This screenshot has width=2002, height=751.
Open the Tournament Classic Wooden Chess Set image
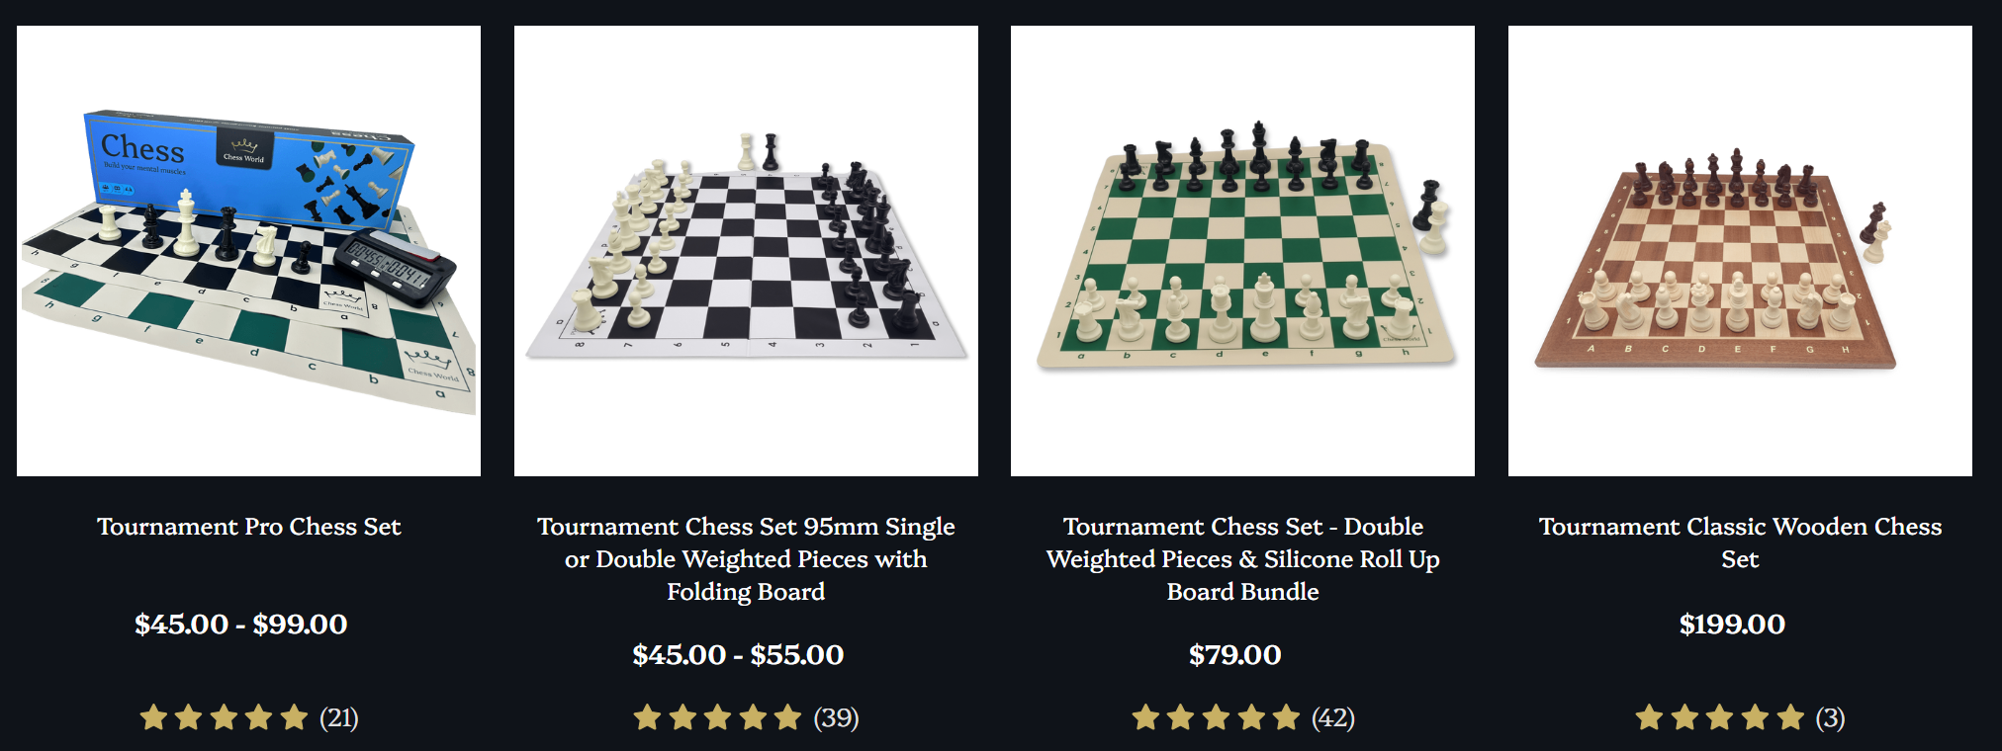(1740, 251)
